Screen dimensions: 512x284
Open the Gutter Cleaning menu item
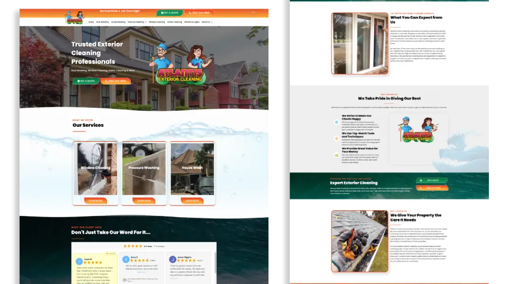[x=174, y=22]
